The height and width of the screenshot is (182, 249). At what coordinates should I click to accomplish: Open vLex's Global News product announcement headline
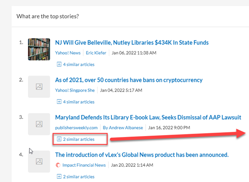[142, 155]
